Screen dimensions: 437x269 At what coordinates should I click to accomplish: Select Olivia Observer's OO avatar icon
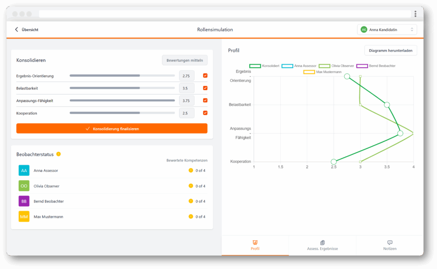pyautogui.click(x=23, y=185)
